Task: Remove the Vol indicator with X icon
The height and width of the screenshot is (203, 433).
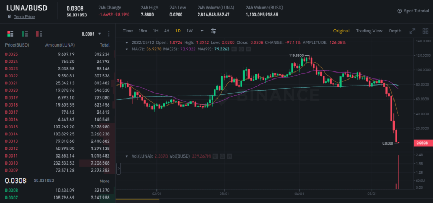Action: tap(229, 156)
